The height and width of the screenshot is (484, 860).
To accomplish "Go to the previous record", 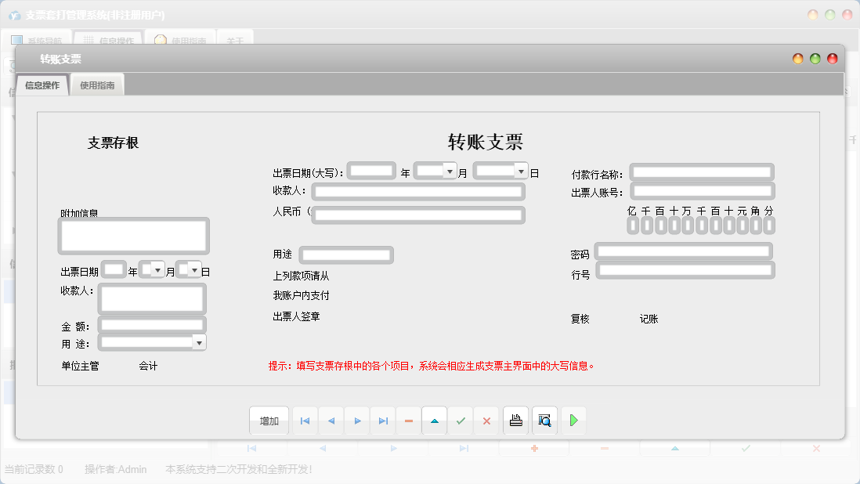I will pyautogui.click(x=331, y=421).
